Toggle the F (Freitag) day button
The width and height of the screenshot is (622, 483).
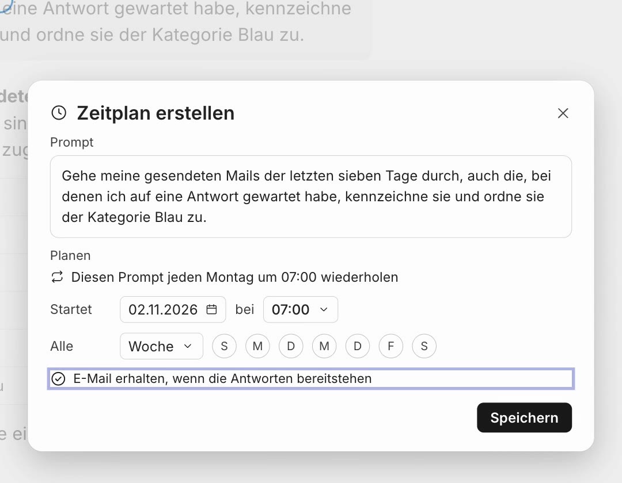390,346
